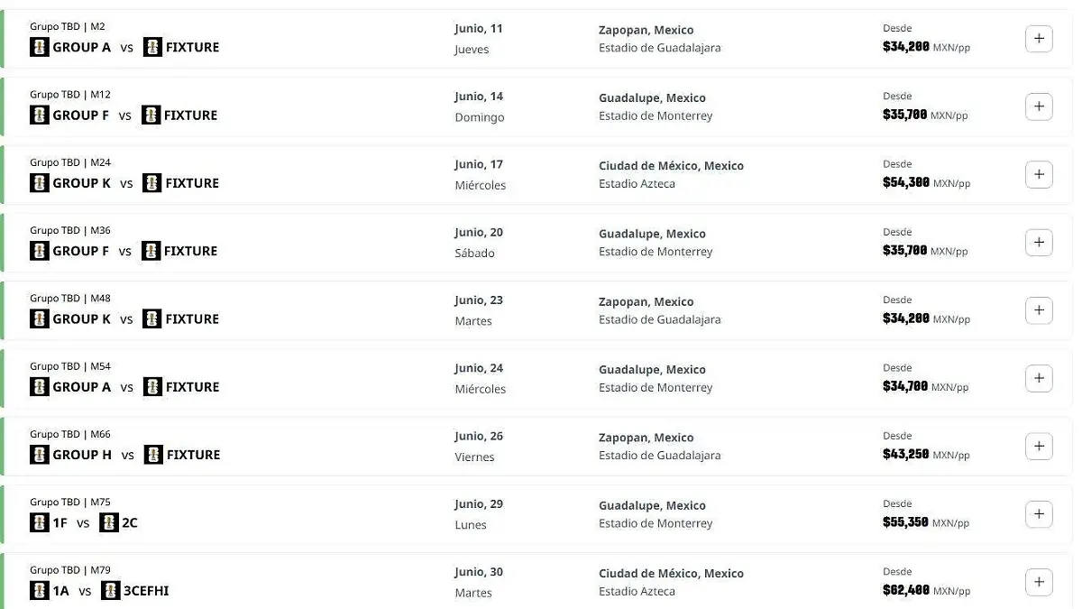This screenshot has width=1082, height=609.
Task: Click the trophy icon beside GROUP A in M2
Action: click(40, 47)
